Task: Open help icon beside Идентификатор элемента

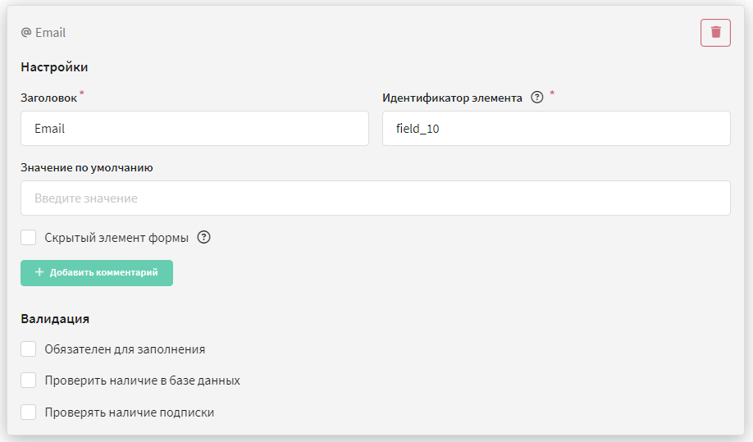Action: [537, 98]
